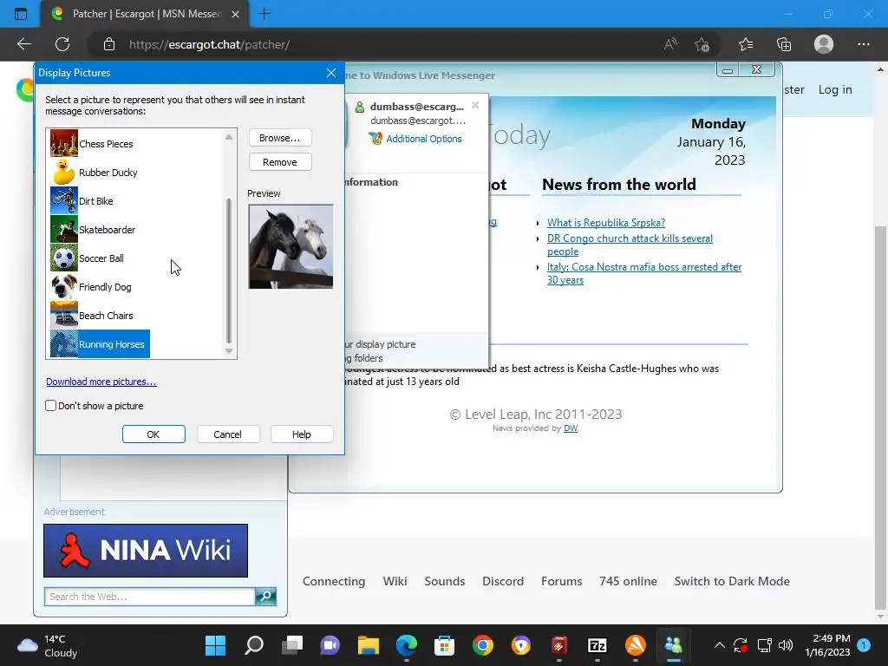The image size is (888, 666).
Task: Open browser Collections
Action: click(784, 44)
